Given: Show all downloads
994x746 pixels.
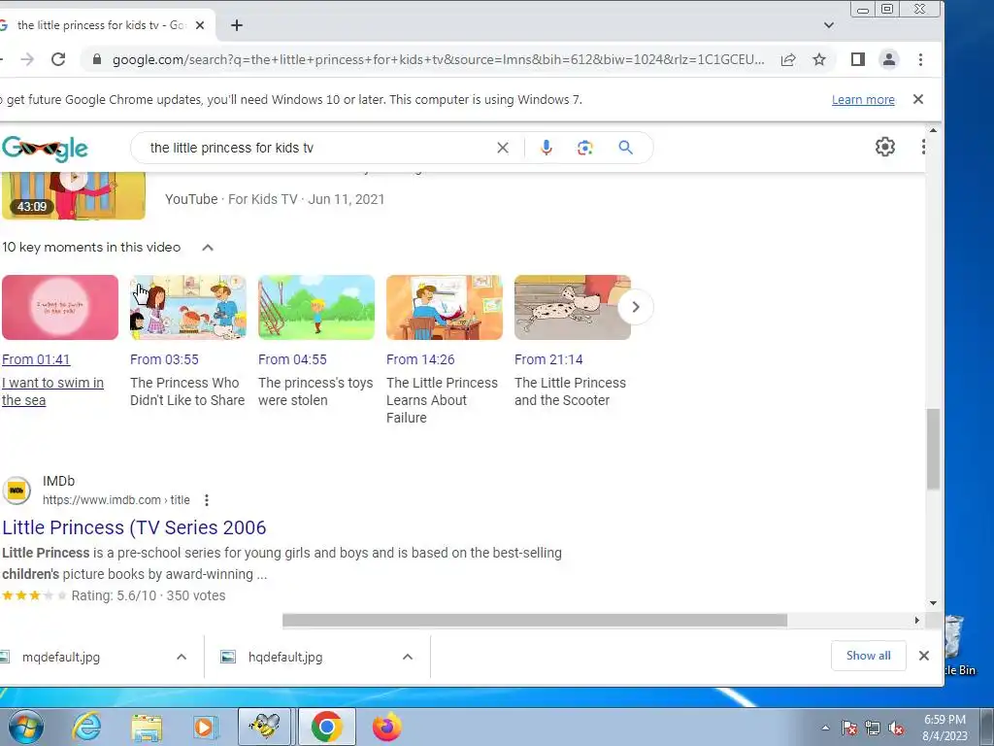Looking at the screenshot, I should [869, 656].
